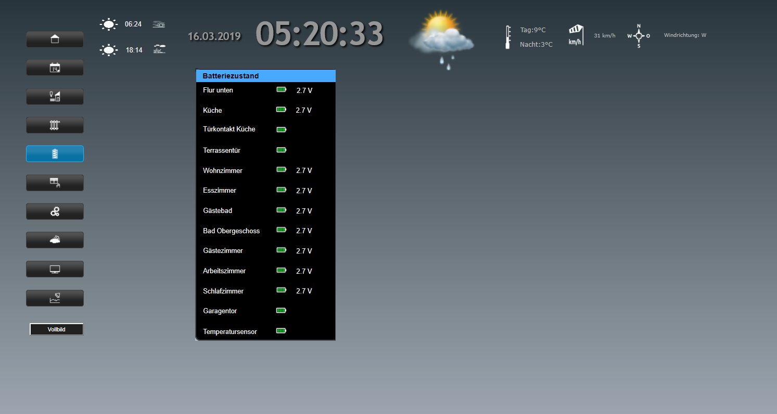Click the battery icon for Terrassentür
The image size is (777, 414).
[x=281, y=150]
